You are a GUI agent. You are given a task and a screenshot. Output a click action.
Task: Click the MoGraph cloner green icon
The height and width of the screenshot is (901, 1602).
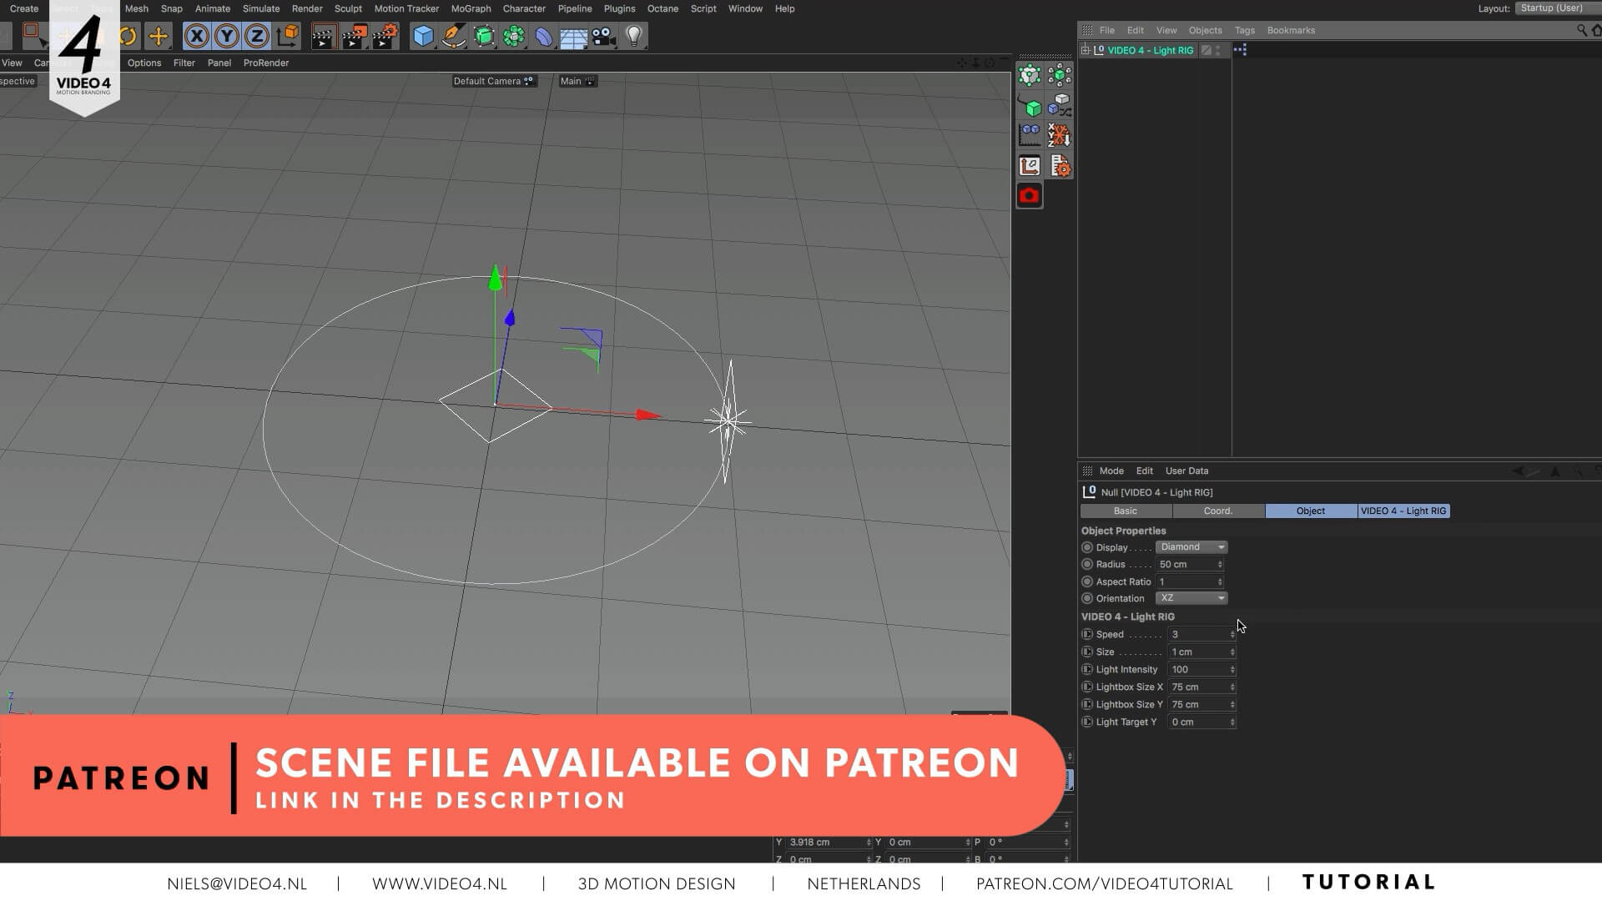pyautogui.click(x=514, y=36)
